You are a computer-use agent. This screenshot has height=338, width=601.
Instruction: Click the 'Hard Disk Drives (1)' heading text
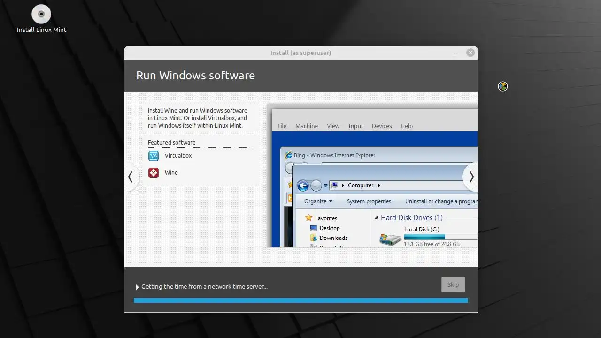point(412,218)
